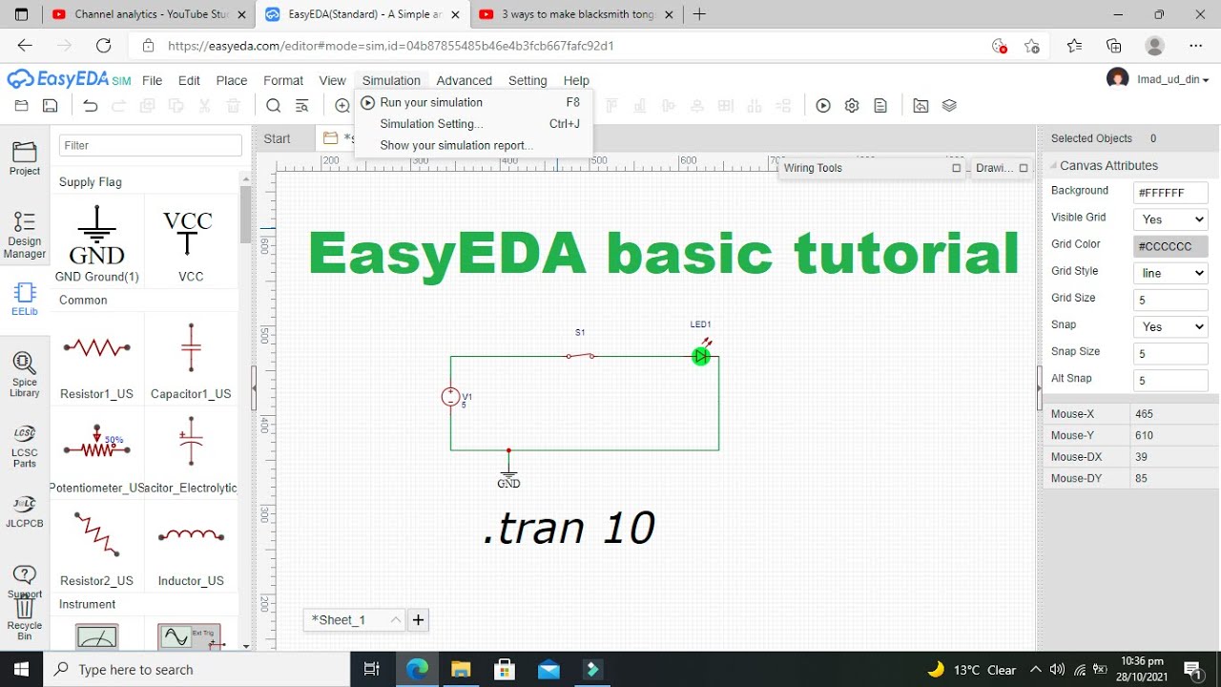Open the simulation report document icon
Screen dimensions: 1221x687
(880, 106)
